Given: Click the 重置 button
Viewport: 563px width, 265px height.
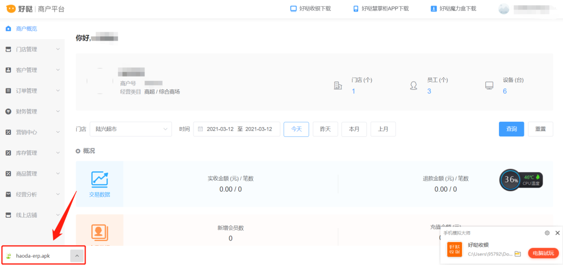Looking at the screenshot, I should [541, 129].
